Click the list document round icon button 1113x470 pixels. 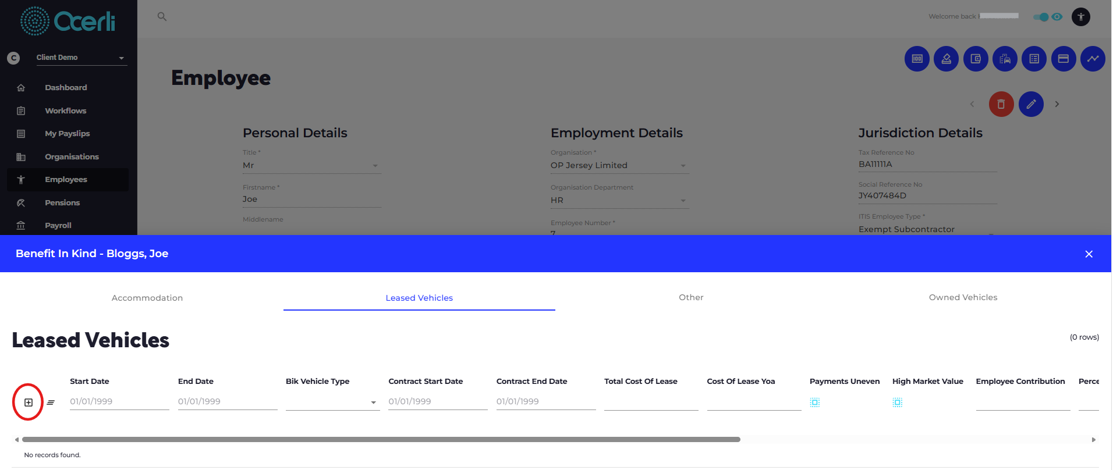tap(1034, 59)
